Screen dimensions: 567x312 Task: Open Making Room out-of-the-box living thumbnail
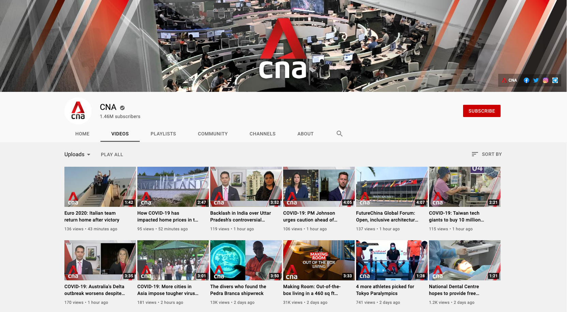319,260
